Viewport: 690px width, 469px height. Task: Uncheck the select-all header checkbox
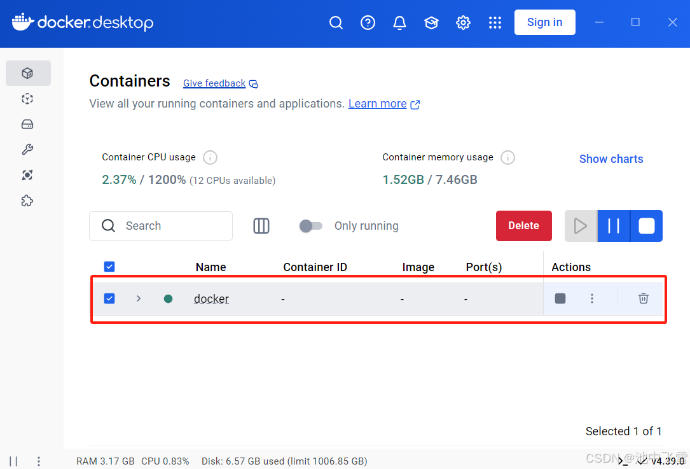tap(109, 267)
